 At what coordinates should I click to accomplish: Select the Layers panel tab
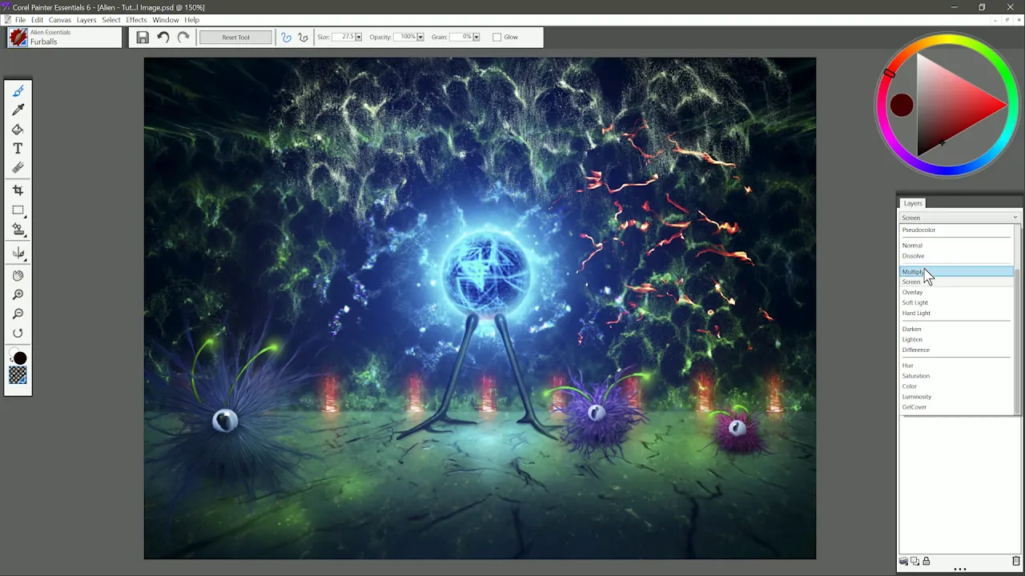point(913,203)
